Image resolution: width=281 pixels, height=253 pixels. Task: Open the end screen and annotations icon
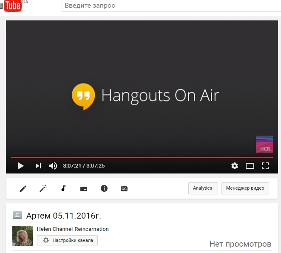coord(84,188)
